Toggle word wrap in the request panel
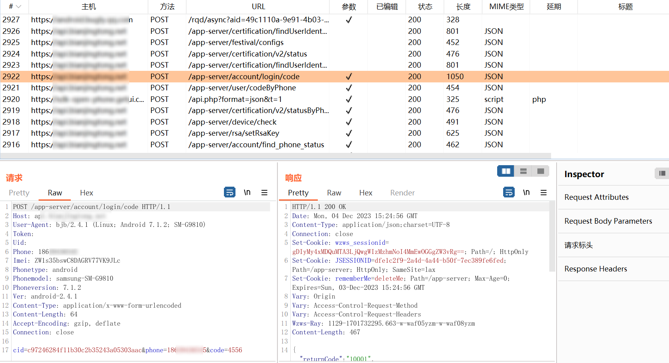 point(229,192)
